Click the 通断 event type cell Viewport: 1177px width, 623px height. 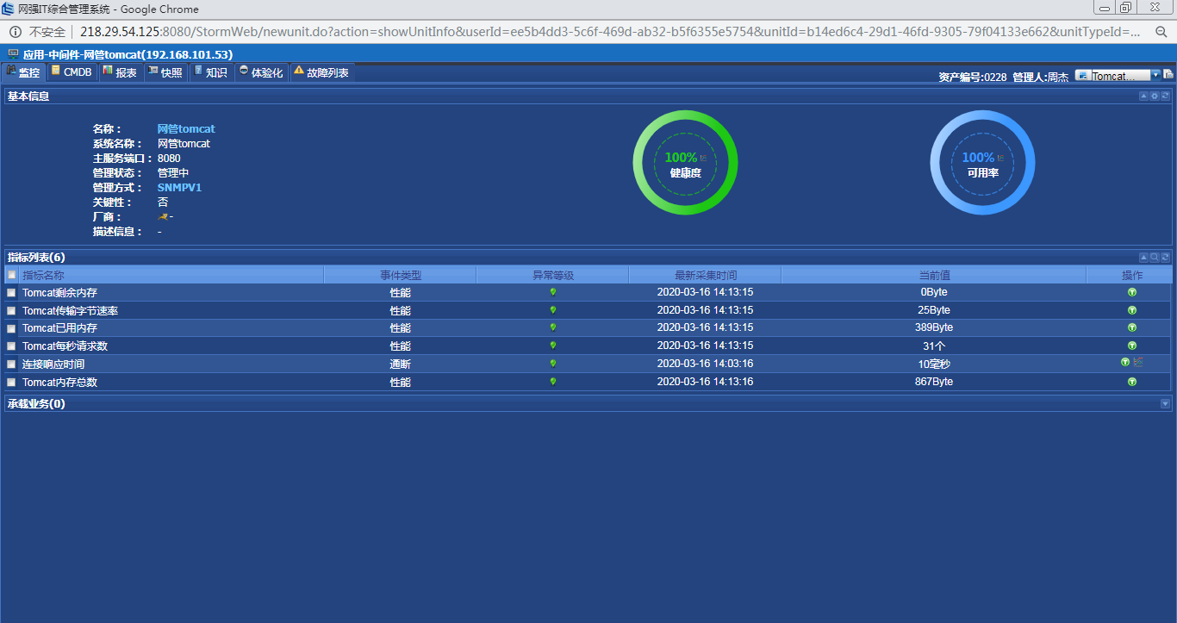tap(400, 364)
